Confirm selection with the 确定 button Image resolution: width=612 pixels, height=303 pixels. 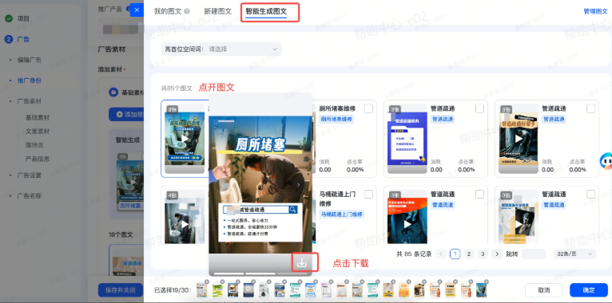coord(589,289)
